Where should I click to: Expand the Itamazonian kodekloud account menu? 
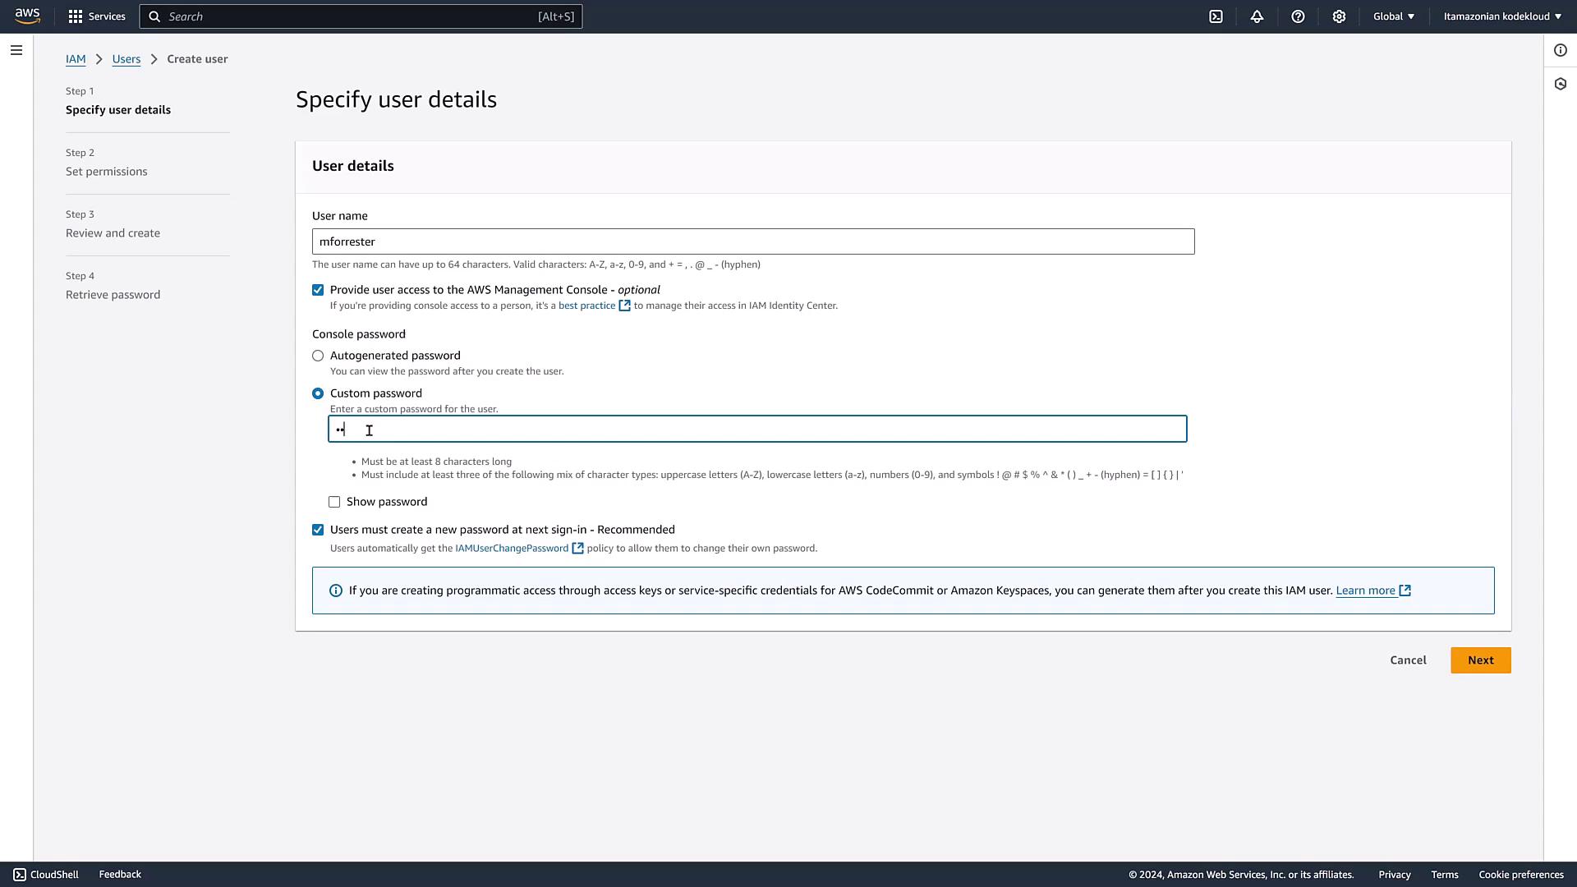pos(1501,16)
